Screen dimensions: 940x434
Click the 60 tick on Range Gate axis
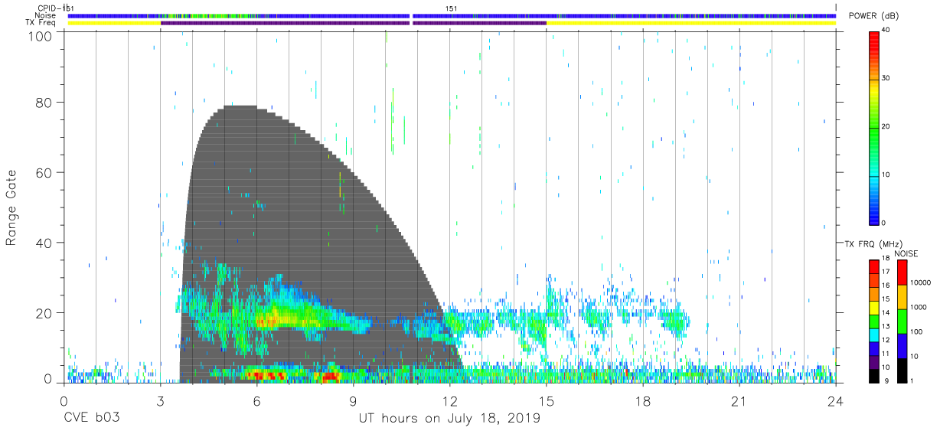(43, 172)
